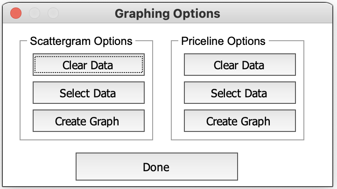Click the Priceline Options group label
The image size is (337, 189).
224,41
